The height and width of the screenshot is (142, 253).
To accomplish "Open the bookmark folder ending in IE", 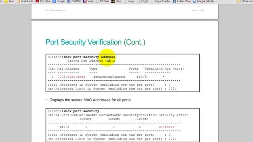I will 25,1.
